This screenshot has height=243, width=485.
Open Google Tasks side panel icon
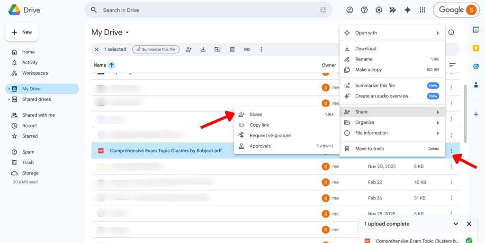point(476,66)
